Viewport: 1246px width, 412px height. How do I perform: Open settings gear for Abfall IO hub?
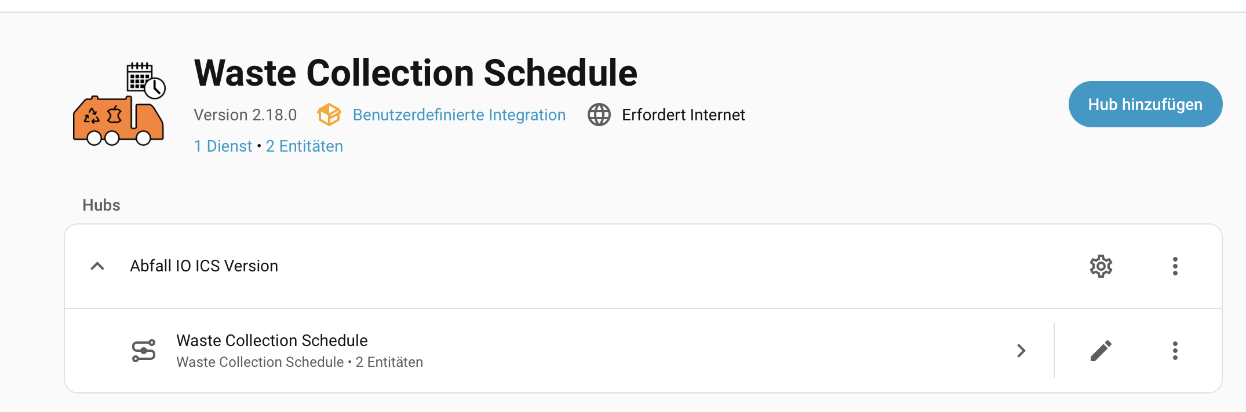pyautogui.click(x=1101, y=266)
